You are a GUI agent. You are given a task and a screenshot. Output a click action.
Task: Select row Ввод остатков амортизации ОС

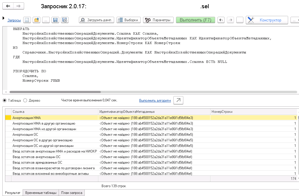152,157
